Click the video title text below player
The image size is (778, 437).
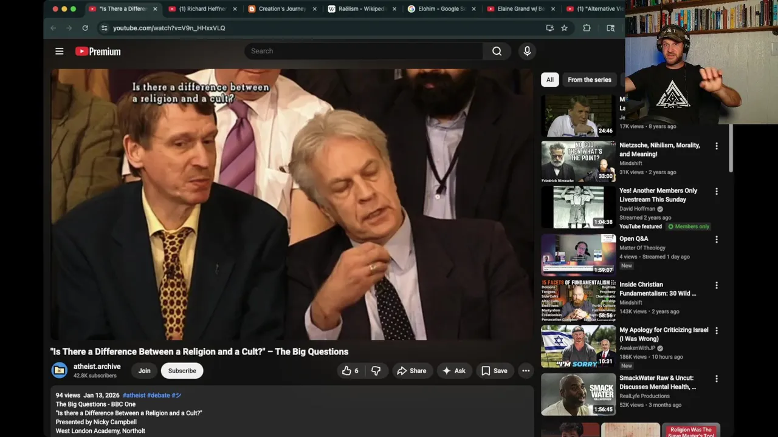tap(199, 351)
